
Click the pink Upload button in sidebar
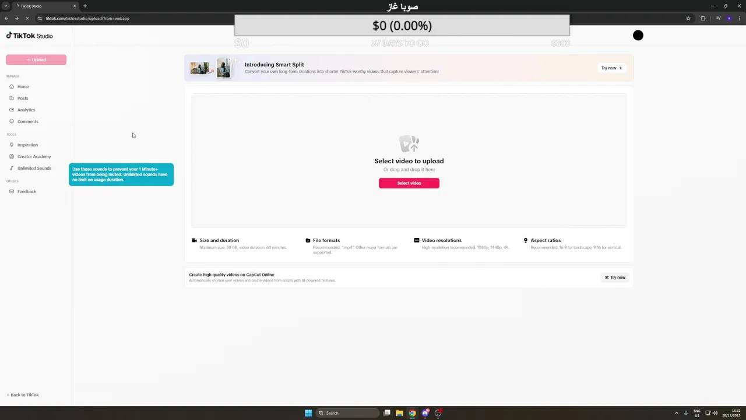pyautogui.click(x=36, y=60)
